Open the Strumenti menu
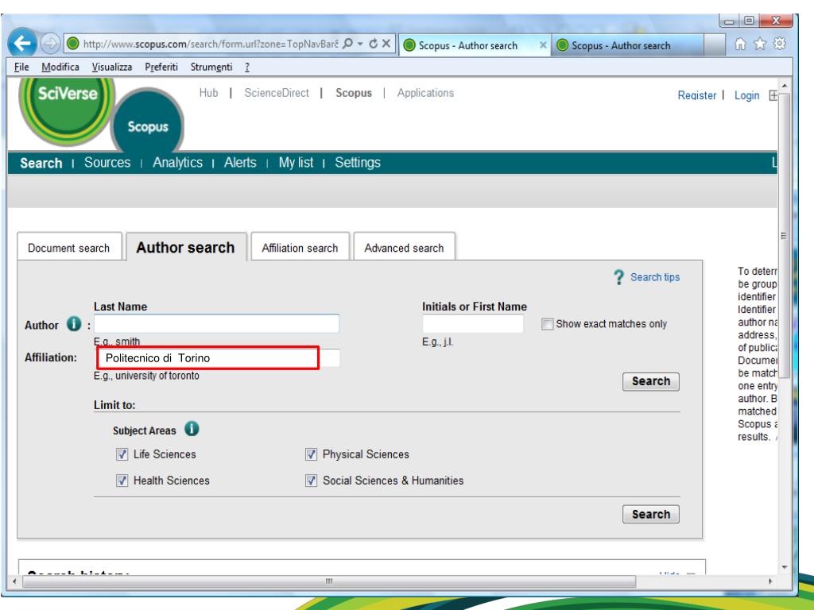Image resolution: width=814 pixels, height=610 pixels. [211, 67]
